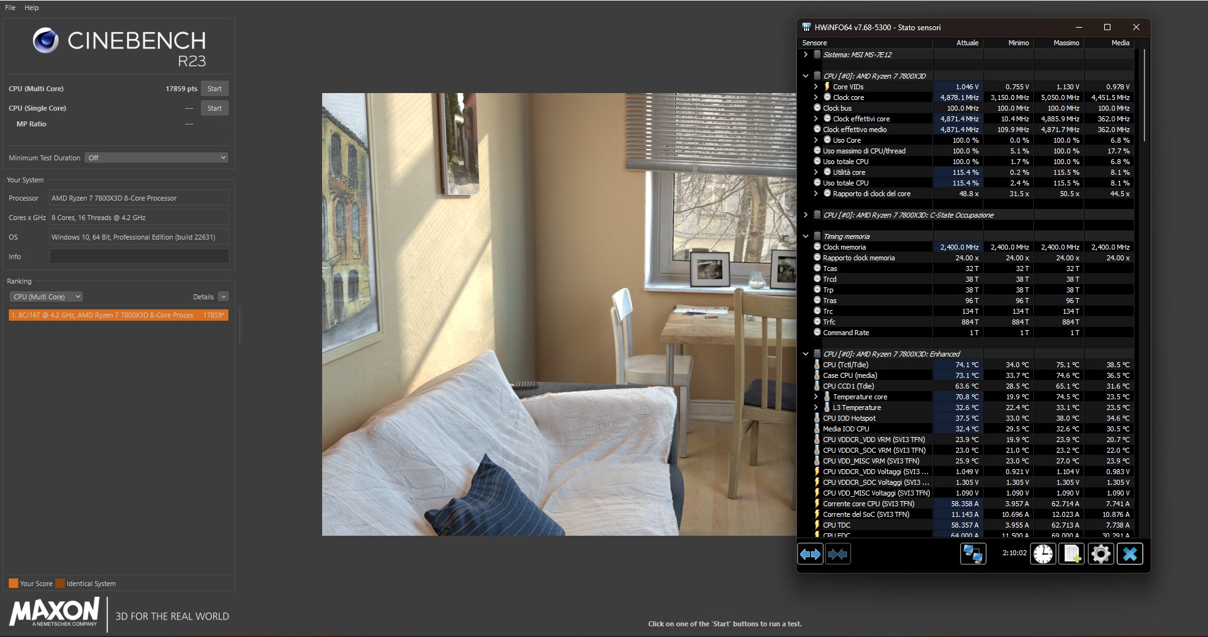The width and height of the screenshot is (1208, 637).
Task: Open the Help menu
Action: click(x=31, y=8)
